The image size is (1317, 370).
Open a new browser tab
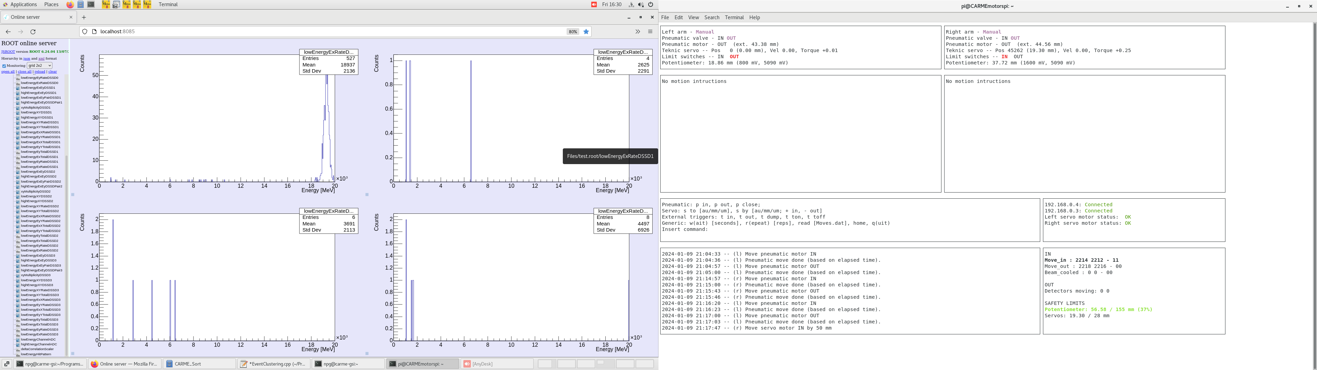pyautogui.click(x=84, y=17)
